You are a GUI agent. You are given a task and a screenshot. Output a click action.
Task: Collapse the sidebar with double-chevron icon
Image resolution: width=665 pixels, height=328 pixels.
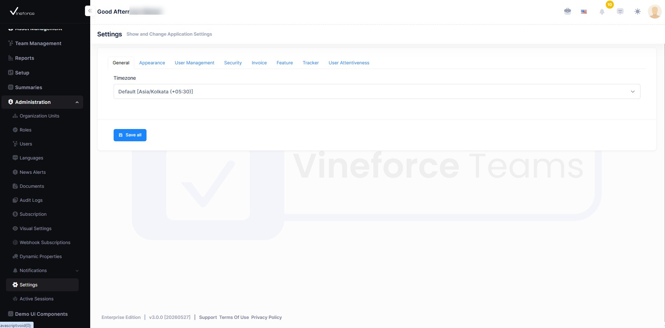click(x=90, y=11)
